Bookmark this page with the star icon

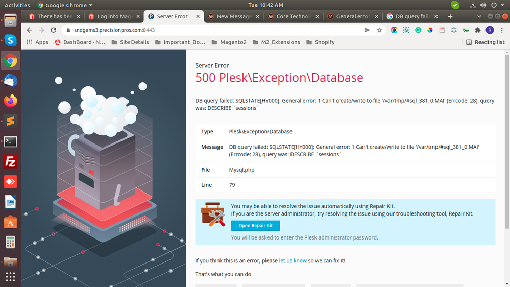379,30
